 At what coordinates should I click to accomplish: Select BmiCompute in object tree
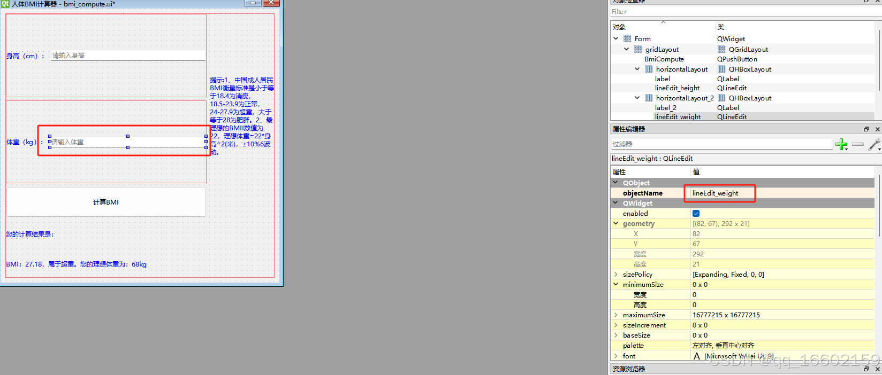click(x=664, y=59)
